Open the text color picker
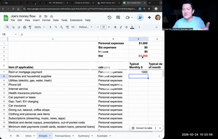The width and height of the screenshot is (218, 139). coord(132,27)
